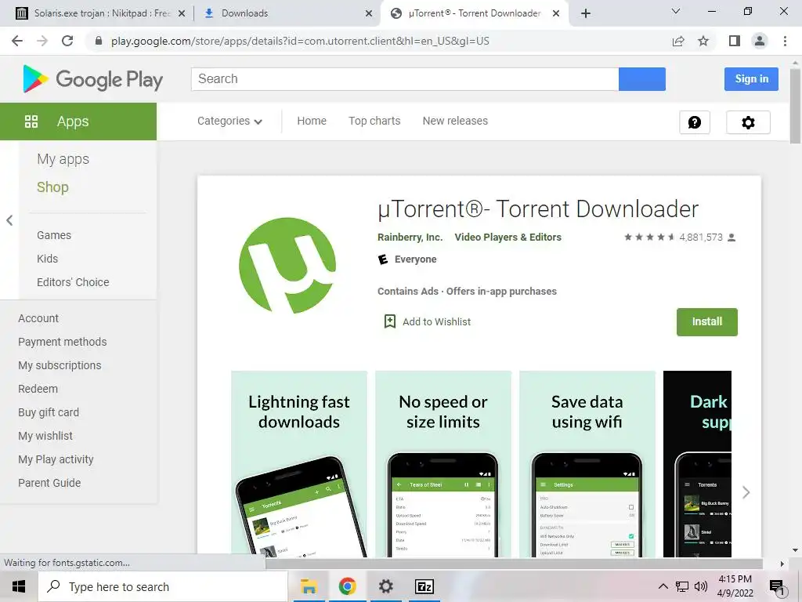Open My subscriptions

60,365
